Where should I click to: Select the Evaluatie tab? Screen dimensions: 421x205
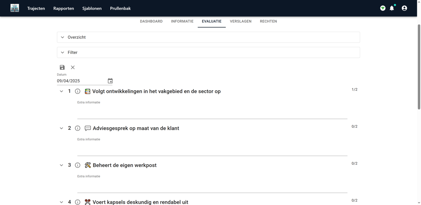click(x=212, y=21)
